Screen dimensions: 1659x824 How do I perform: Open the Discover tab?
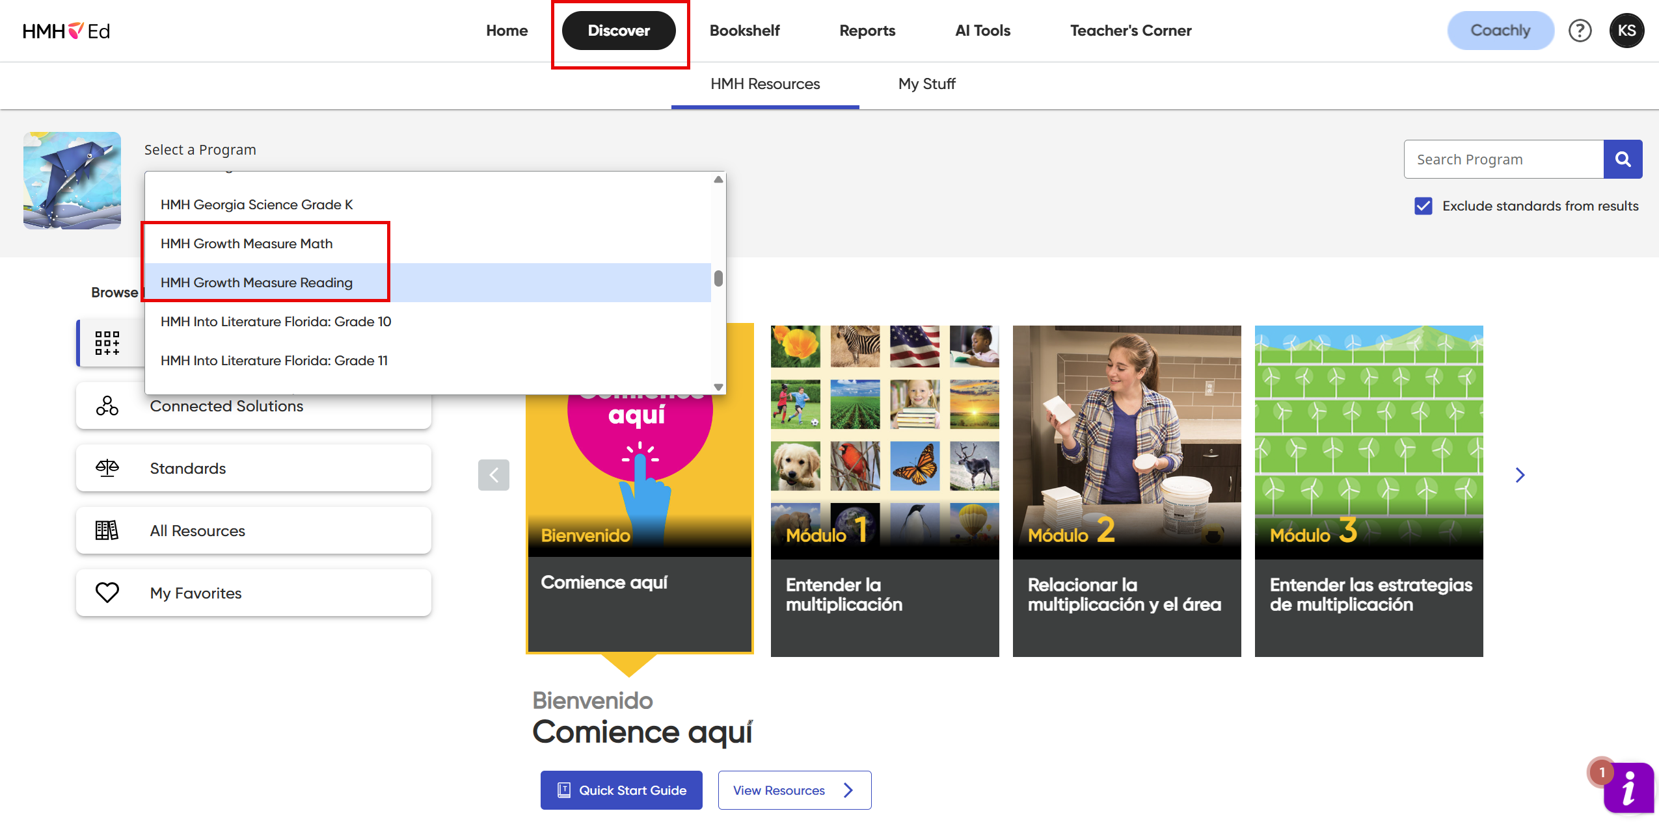(x=619, y=31)
